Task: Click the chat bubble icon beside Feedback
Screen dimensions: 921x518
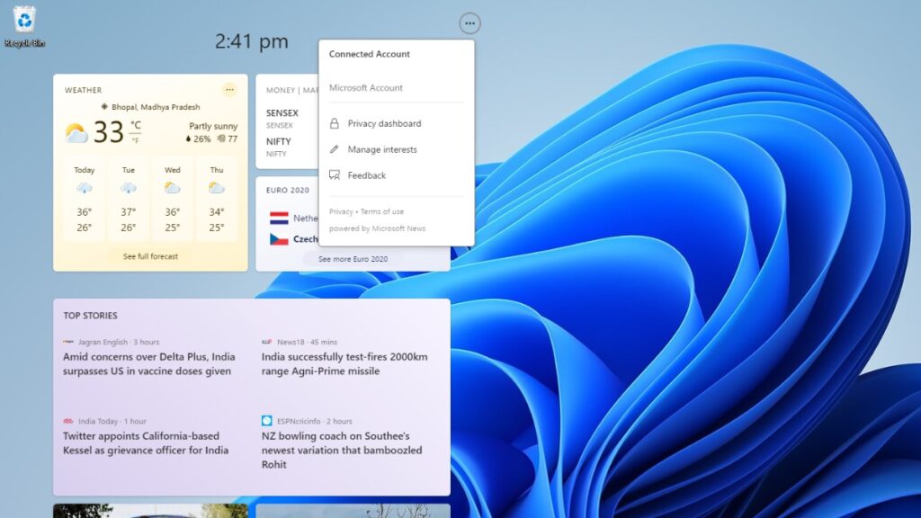Action: (334, 174)
